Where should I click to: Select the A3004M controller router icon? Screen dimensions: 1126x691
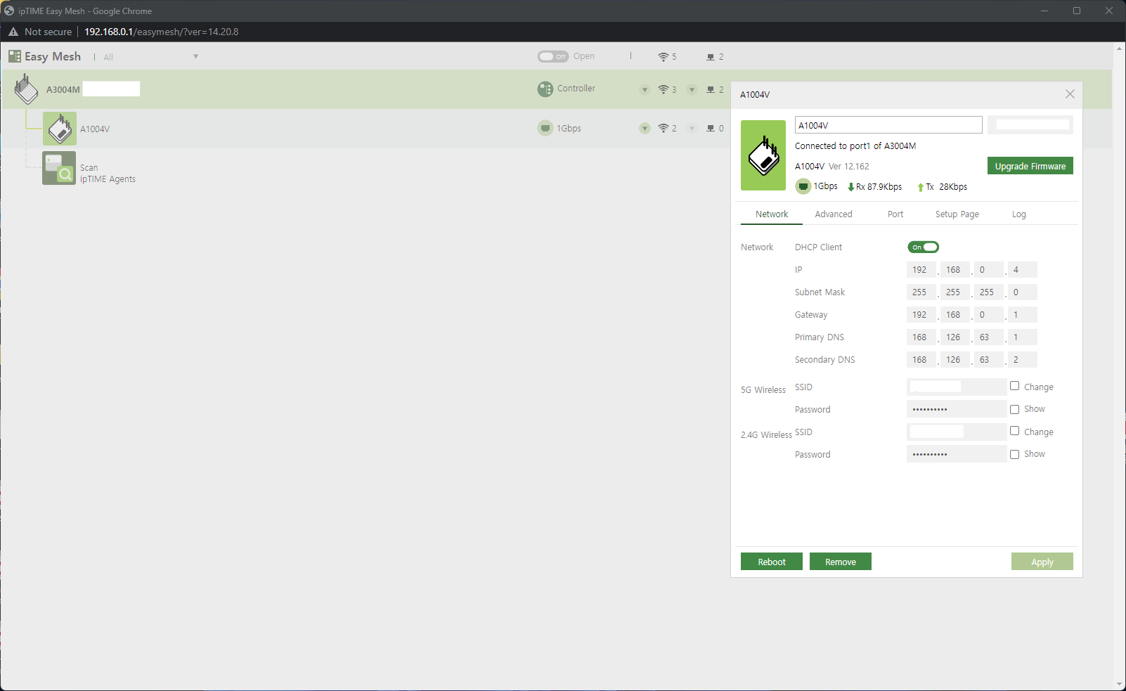point(27,89)
